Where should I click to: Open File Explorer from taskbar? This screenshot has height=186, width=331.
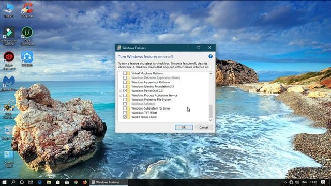coord(49,182)
